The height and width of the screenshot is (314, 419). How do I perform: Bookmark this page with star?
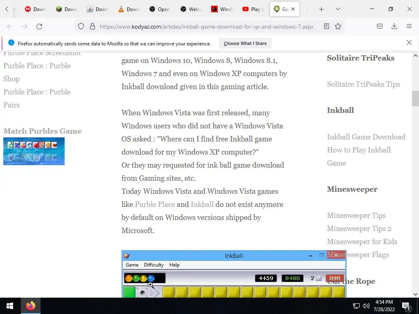click(x=338, y=26)
